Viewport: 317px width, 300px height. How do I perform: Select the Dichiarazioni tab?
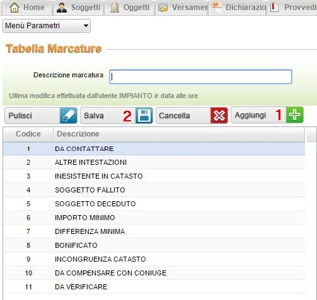237,8
